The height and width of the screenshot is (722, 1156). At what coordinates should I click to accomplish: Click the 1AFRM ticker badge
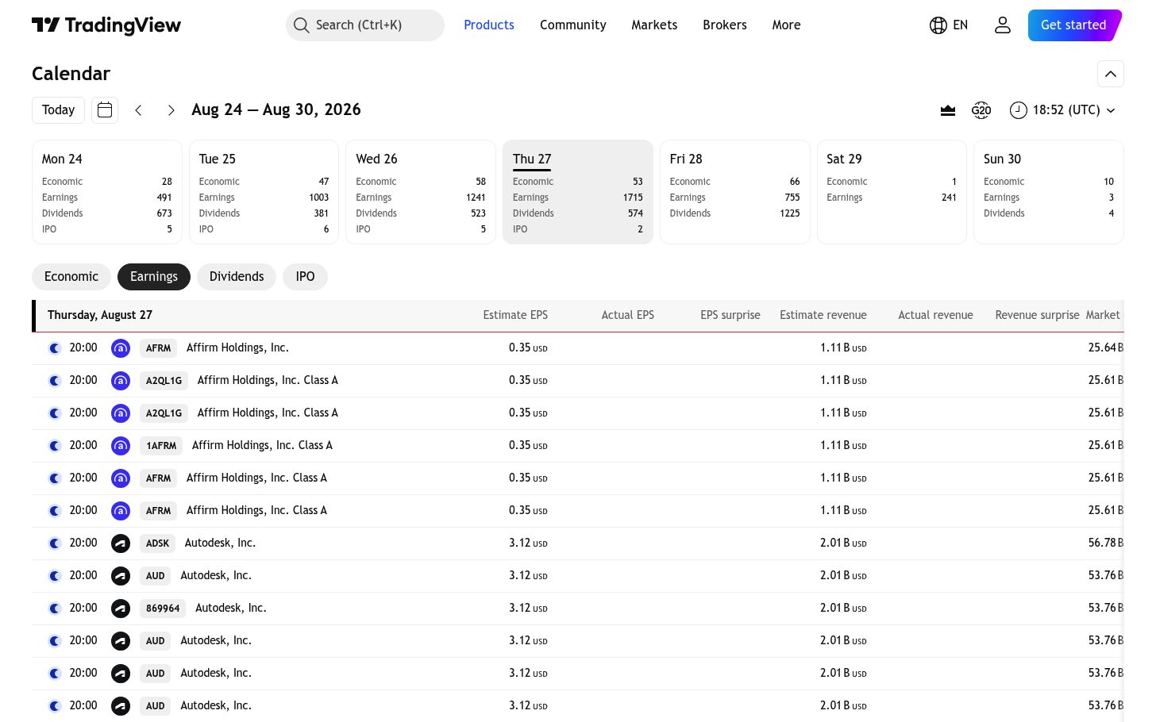[161, 446]
